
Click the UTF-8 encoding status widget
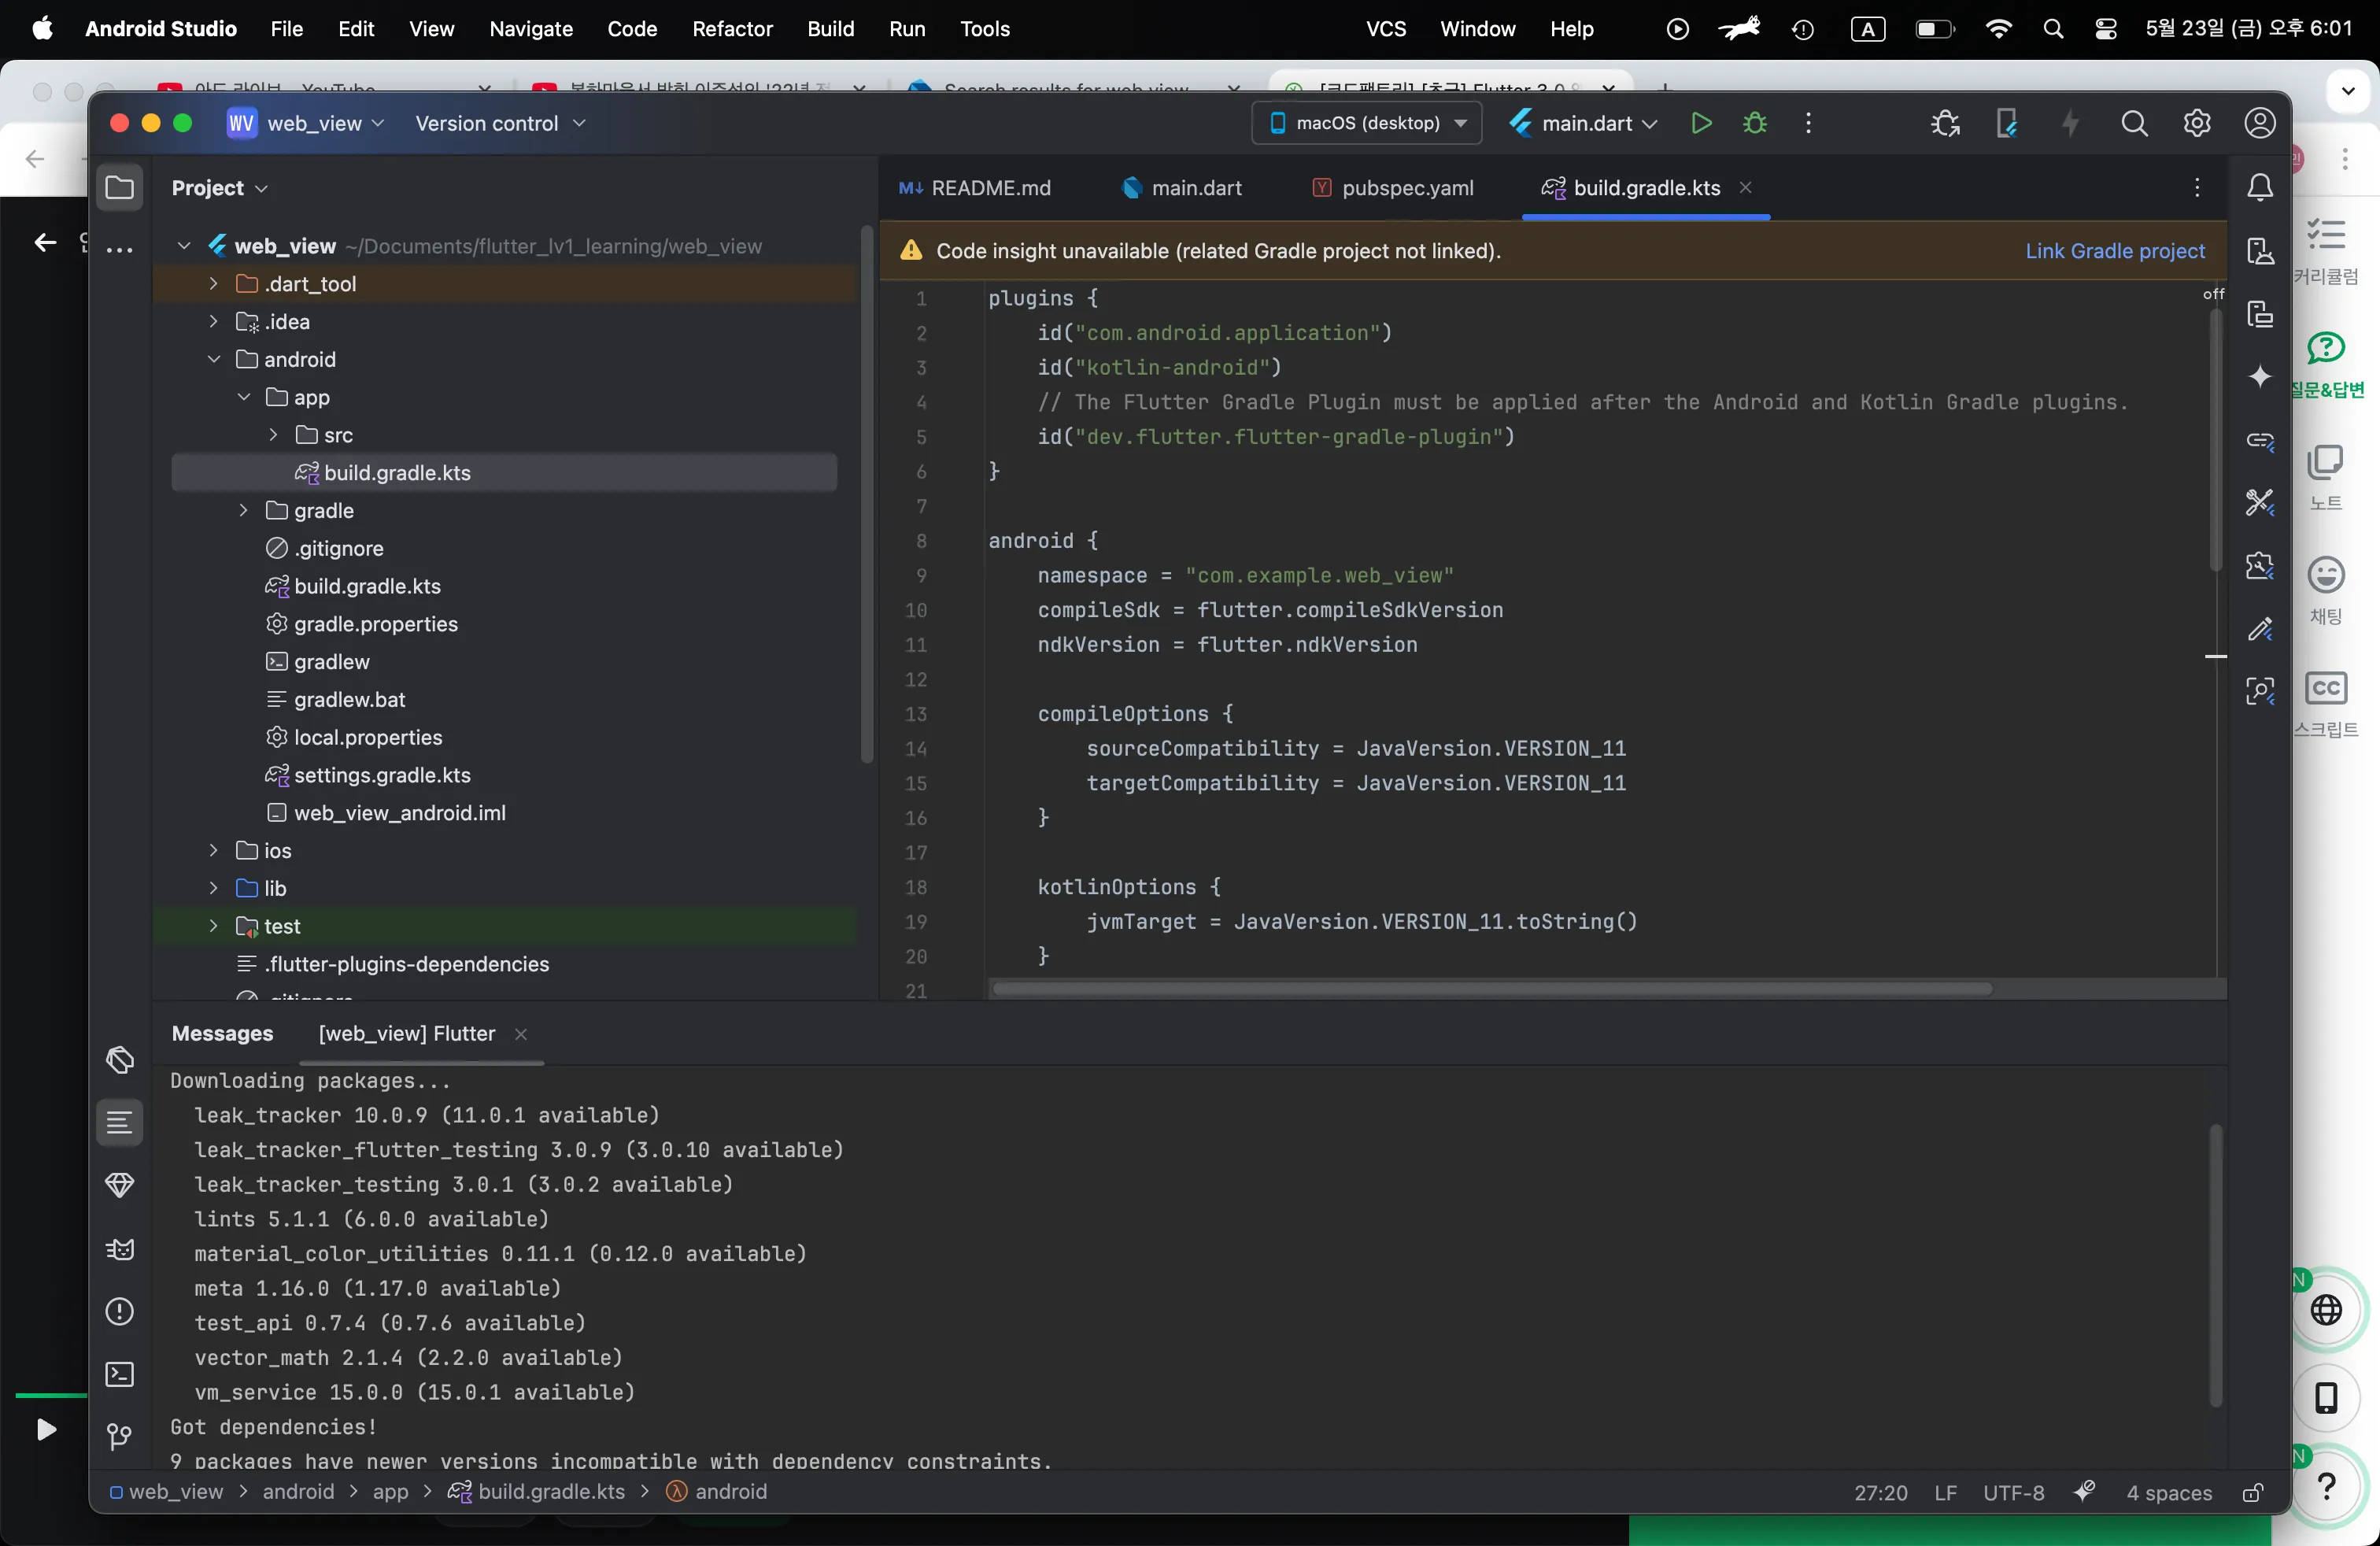(2013, 1493)
